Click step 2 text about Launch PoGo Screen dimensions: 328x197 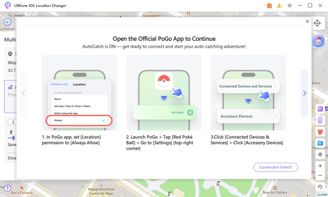pyautogui.click(x=159, y=143)
